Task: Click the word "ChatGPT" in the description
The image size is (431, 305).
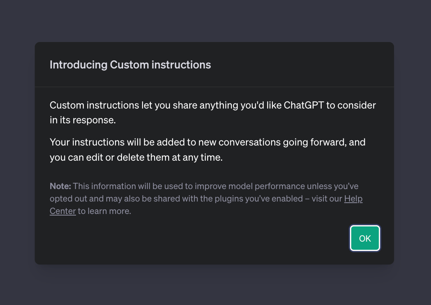Action: pyautogui.click(x=304, y=105)
